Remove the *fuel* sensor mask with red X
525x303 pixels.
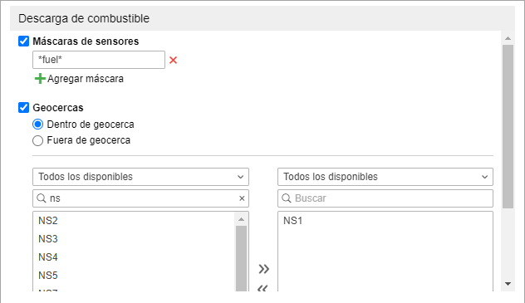pos(173,61)
